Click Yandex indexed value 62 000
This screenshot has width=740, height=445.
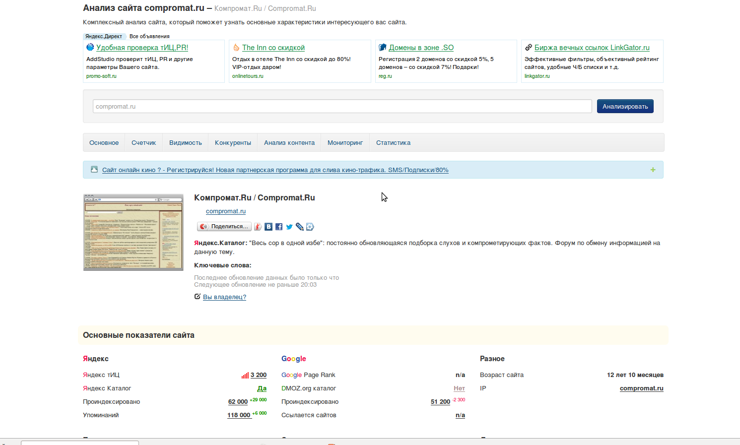pyautogui.click(x=238, y=402)
